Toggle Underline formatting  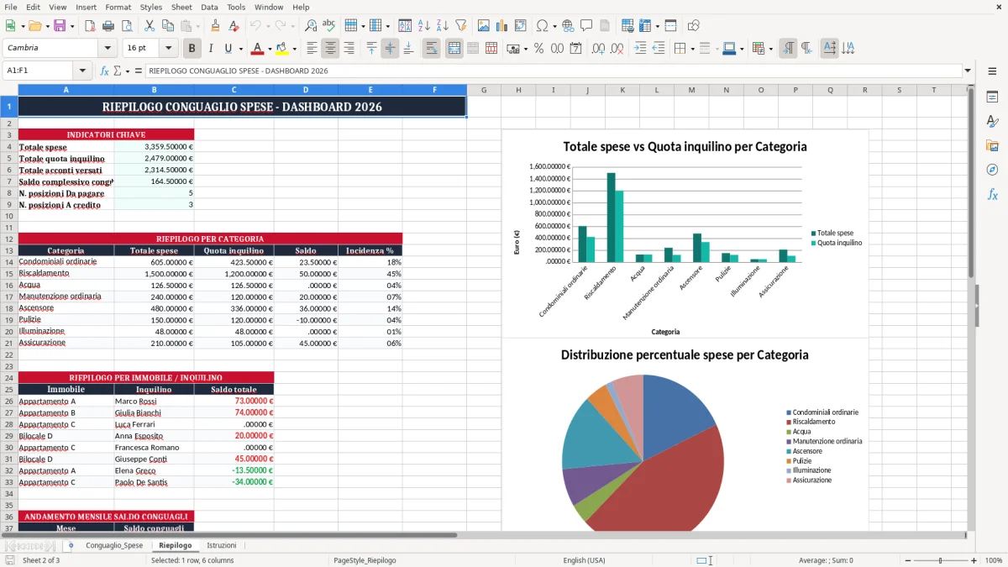point(228,48)
